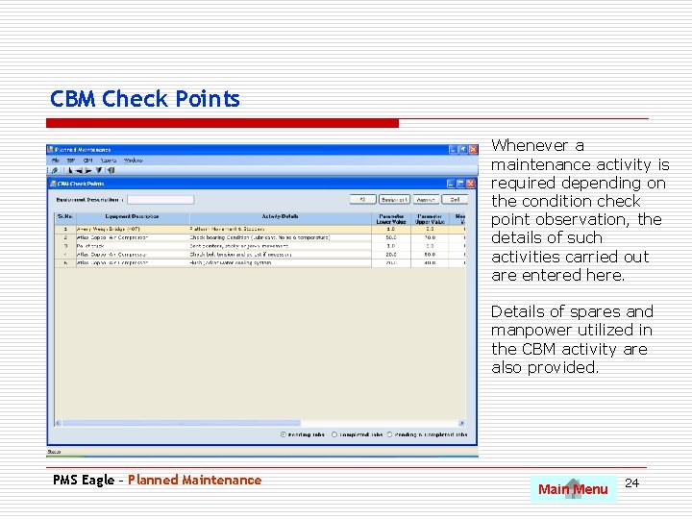Click Flush jacket water cooling system cell
This screenshot has width=692, height=519.
[281, 263]
